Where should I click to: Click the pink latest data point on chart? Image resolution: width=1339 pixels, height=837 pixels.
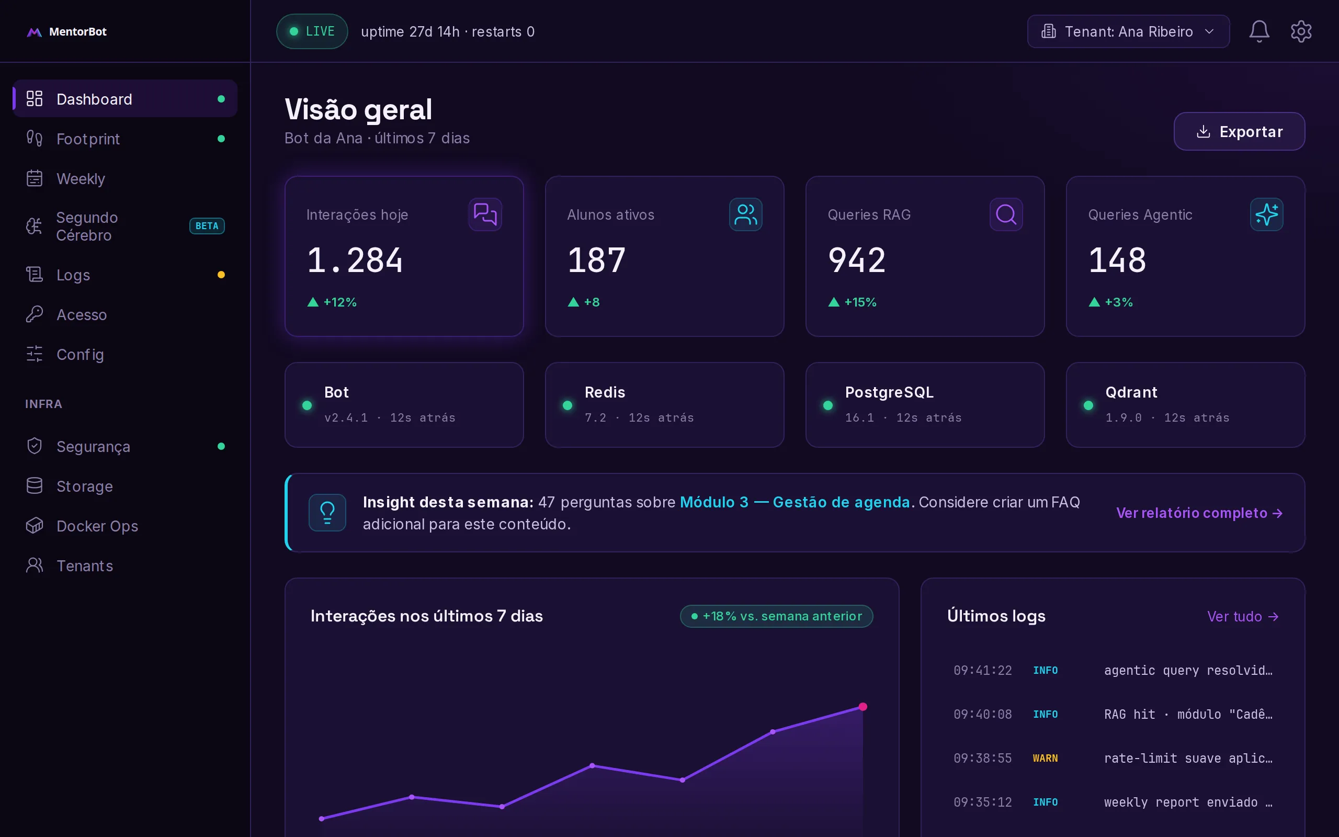click(x=863, y=706)
